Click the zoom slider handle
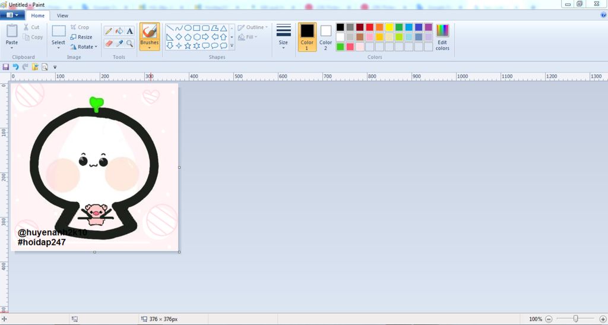 pos(576,319)
